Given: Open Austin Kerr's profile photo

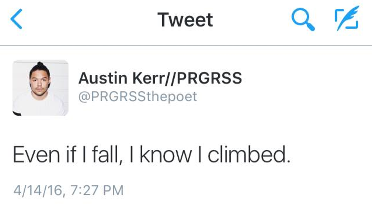Looking at the screenshot, I should (x=41, y=88).
